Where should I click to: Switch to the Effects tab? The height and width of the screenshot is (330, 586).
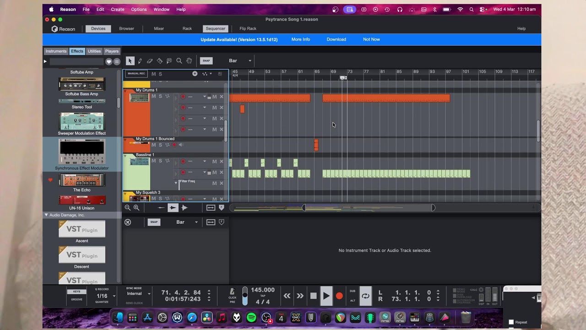77,51
